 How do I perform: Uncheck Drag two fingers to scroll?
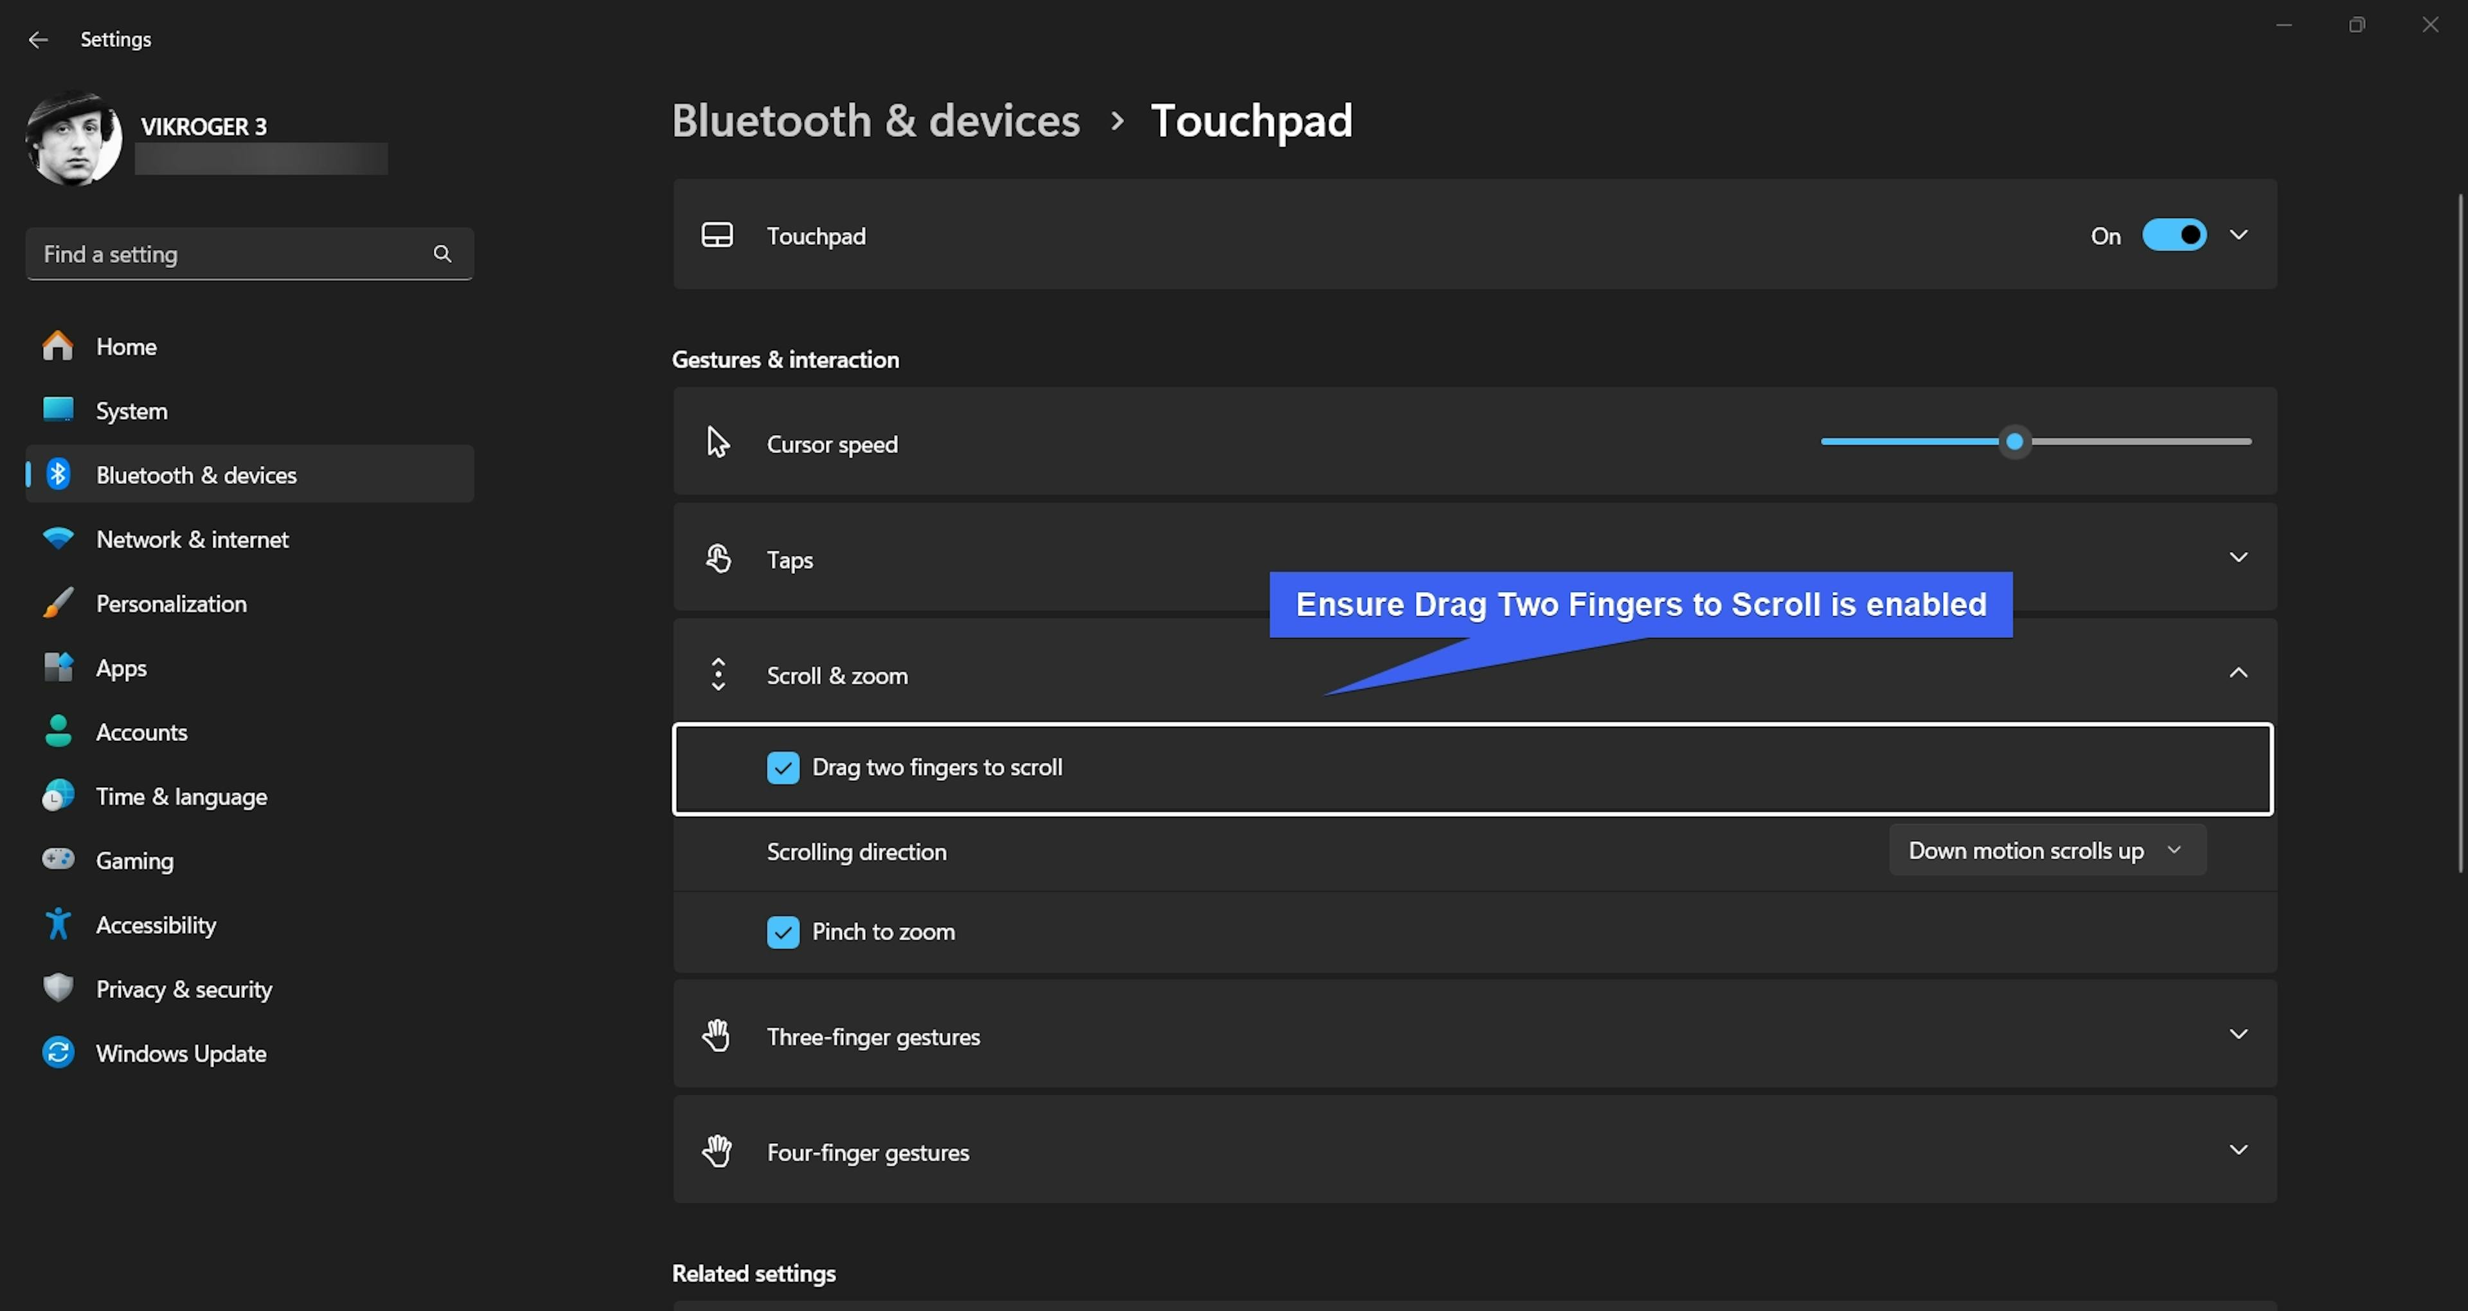pos(783,767)
